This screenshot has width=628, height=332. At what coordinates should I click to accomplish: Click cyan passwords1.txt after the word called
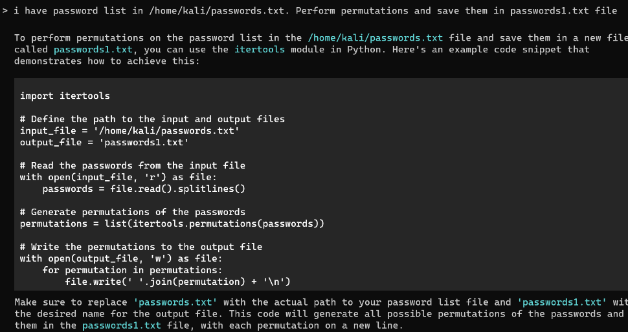tap(93, 50)
